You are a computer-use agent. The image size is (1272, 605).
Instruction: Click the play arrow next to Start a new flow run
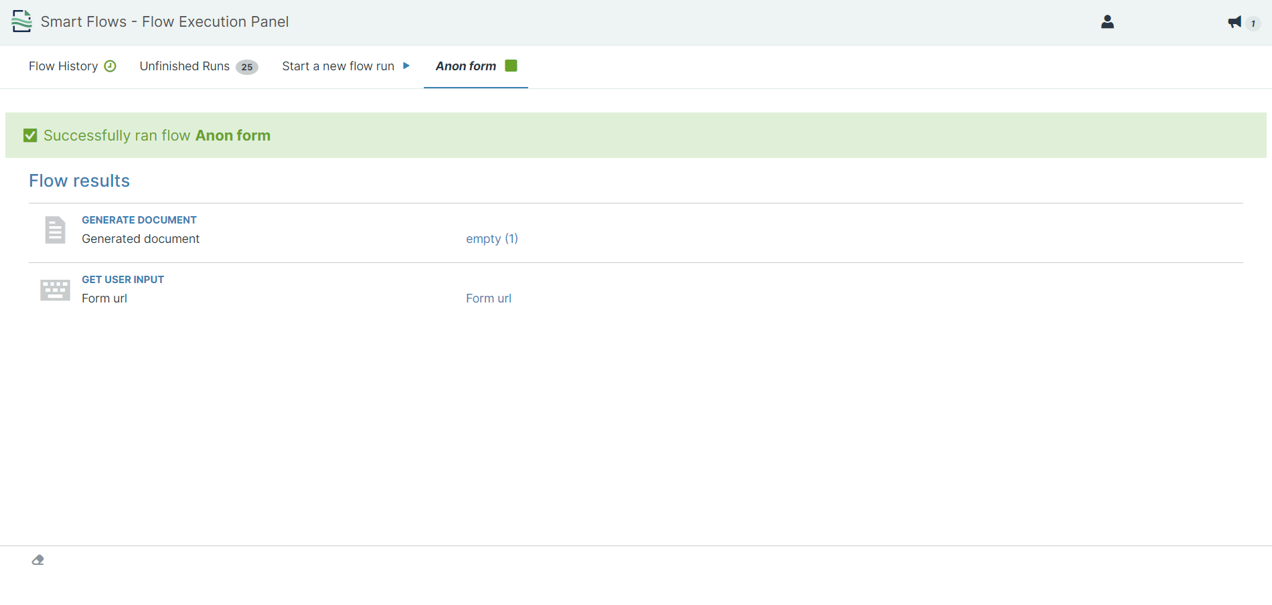click(x=406, y=66)
